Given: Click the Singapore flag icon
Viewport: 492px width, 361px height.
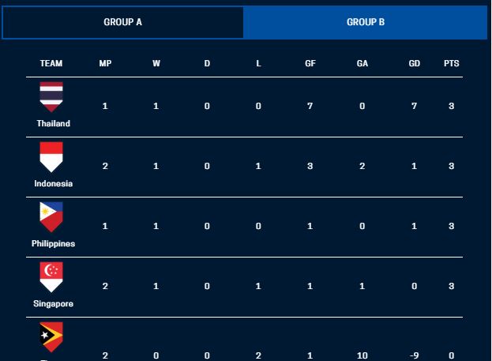Looking at the screenshot, I should click(51, 276).
